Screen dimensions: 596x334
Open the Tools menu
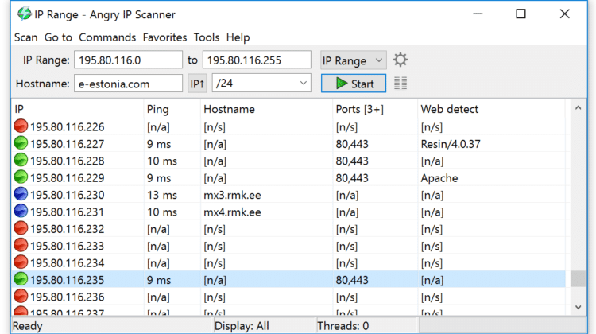(207, 37)
